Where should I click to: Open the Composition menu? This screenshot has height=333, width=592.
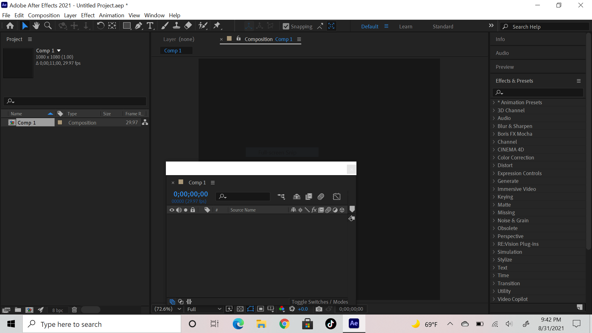click(x=44, y=15)
